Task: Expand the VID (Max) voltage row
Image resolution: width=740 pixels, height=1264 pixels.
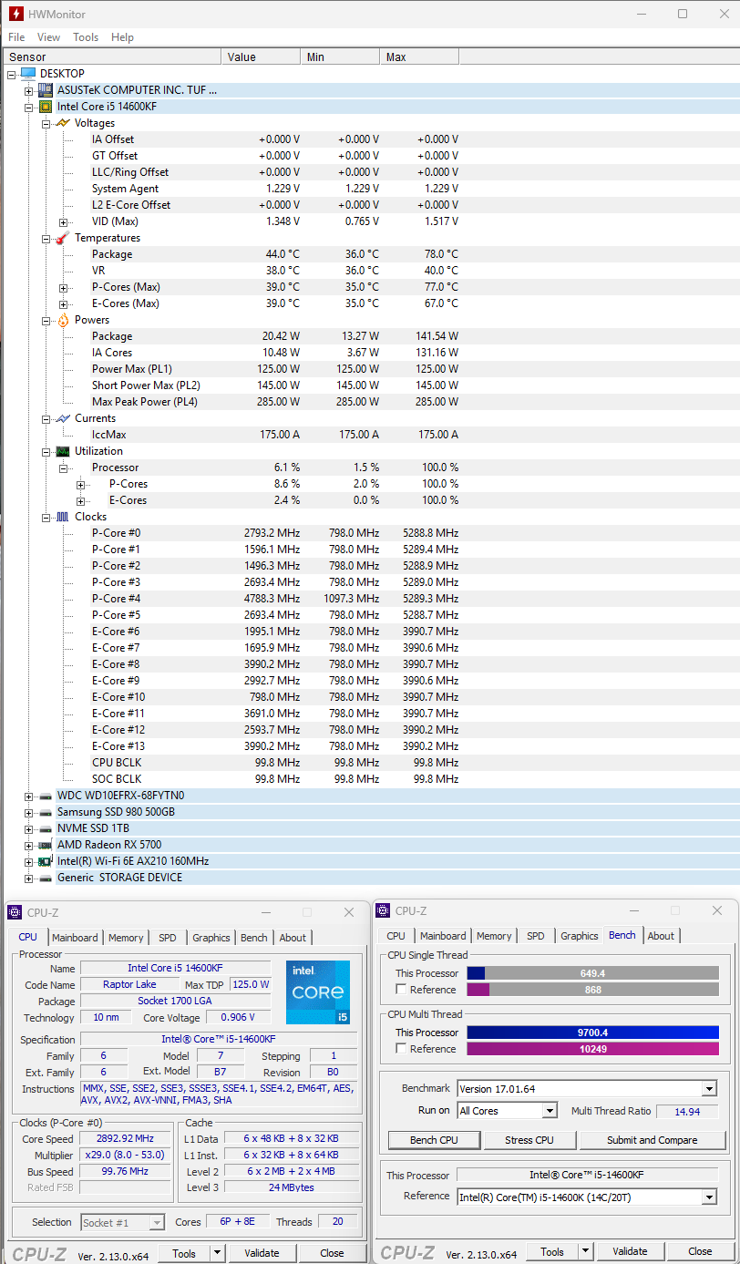Action: [63, 221]
